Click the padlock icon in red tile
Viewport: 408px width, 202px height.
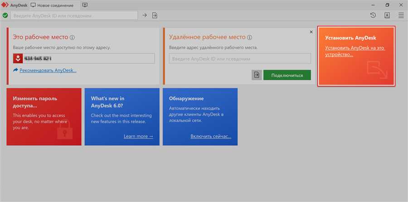tap(65, 129)
